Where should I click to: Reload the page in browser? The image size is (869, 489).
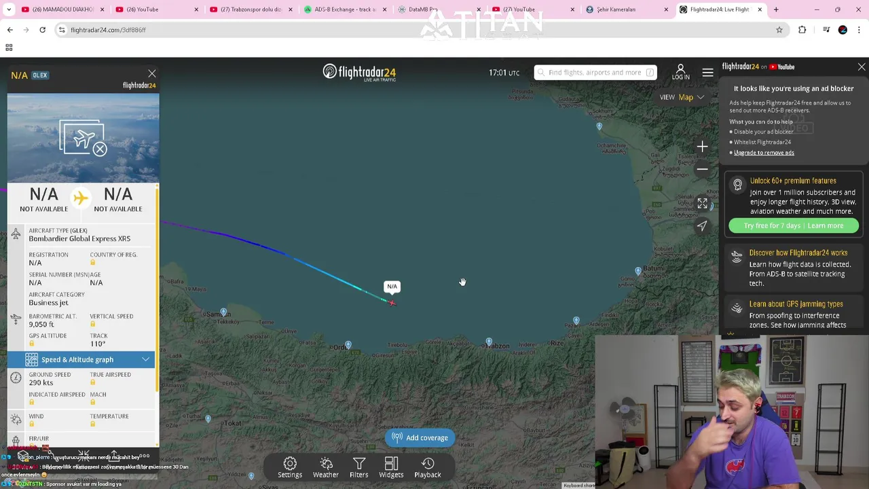point(42,30)
